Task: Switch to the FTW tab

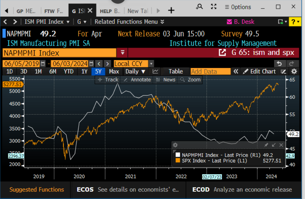Action: 53,11
